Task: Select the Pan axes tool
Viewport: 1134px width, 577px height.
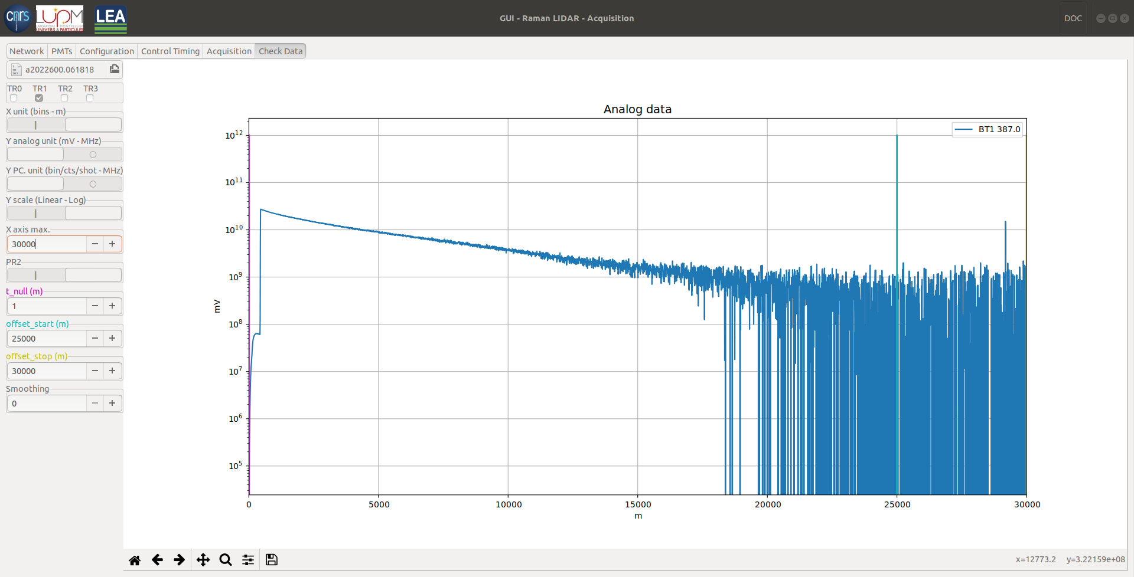Action: click(x=203, y=560)
